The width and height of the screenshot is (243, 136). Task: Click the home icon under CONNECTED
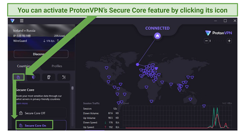coord(157,36)
